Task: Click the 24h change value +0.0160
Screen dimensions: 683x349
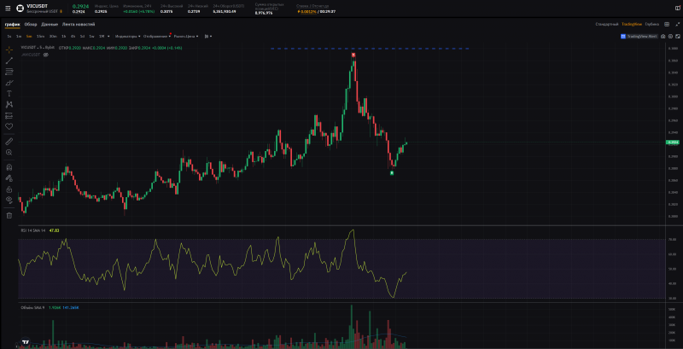Action: coord(130,11)
